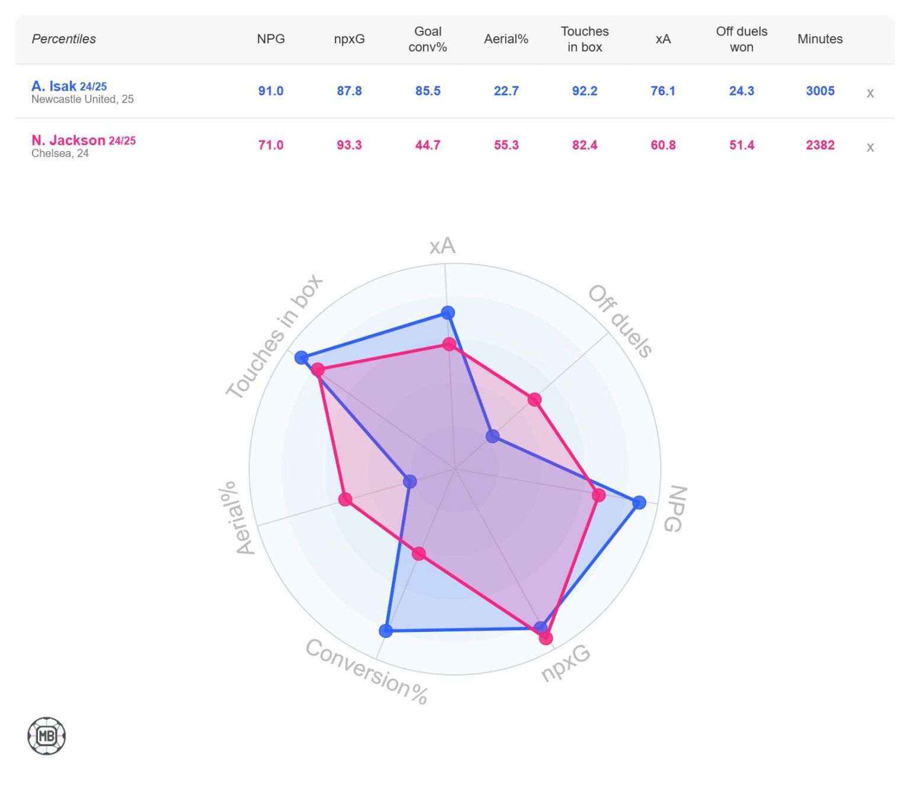Sort by the NPG column header

[x=271, y=39]
